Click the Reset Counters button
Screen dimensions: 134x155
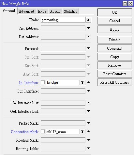(115, 74)
